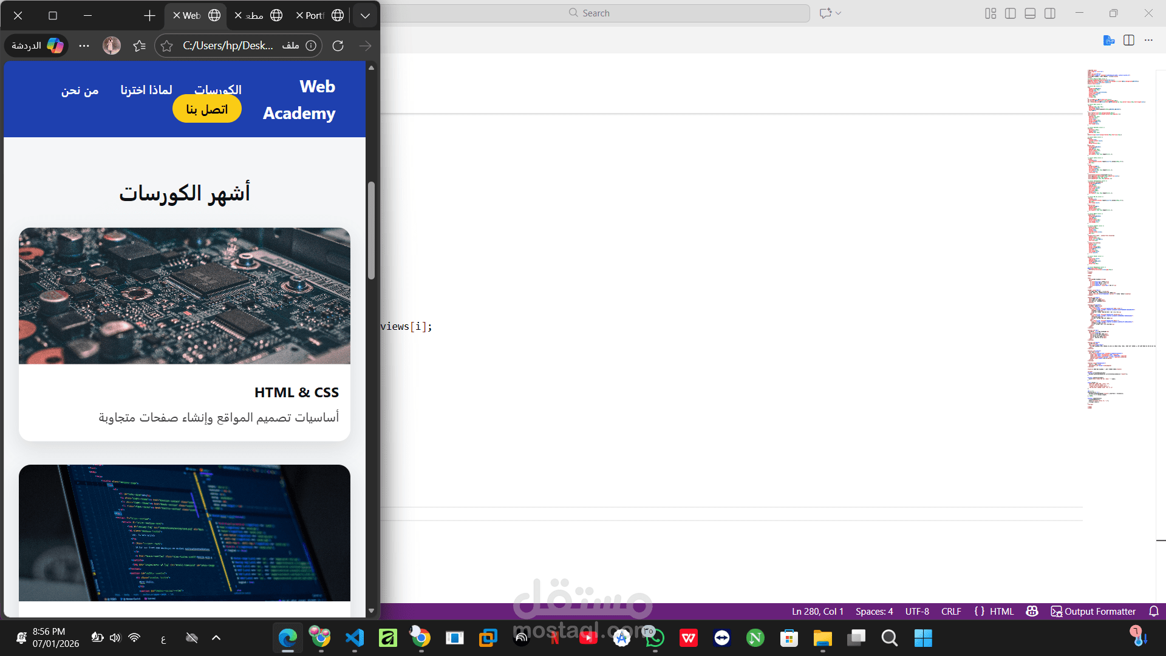Click the yellow اتصل بنا button
The width and height of the screenshot is (1166, 656).
pyautogui.click(x=207, y=109)
